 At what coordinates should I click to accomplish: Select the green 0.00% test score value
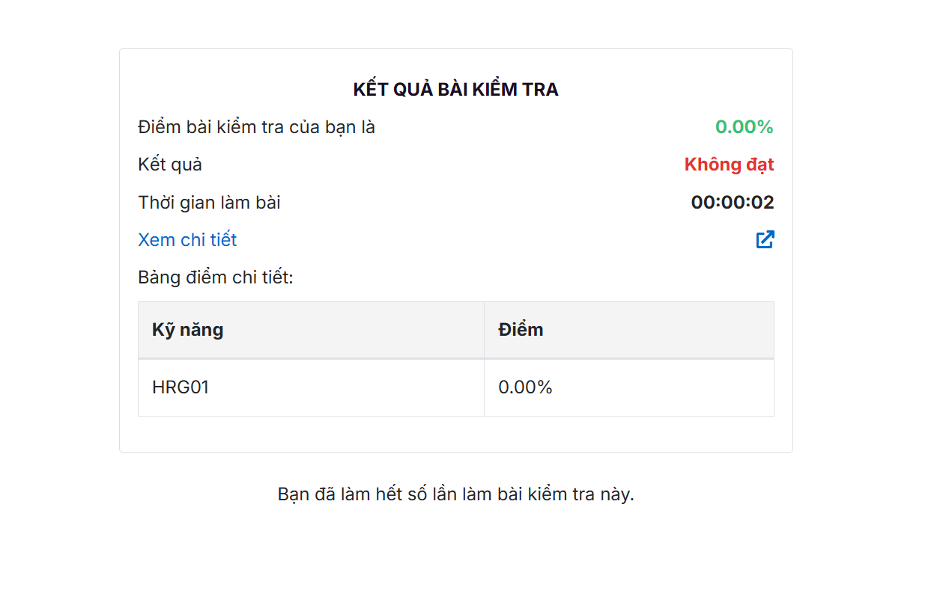tap(744, 127)
